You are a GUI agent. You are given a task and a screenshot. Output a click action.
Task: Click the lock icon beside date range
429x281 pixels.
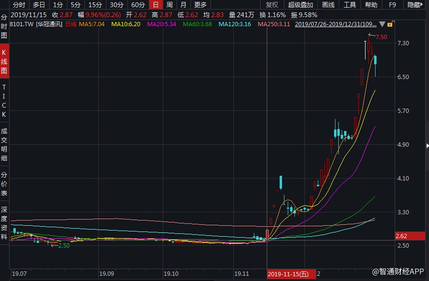click(x=390, y=24)
